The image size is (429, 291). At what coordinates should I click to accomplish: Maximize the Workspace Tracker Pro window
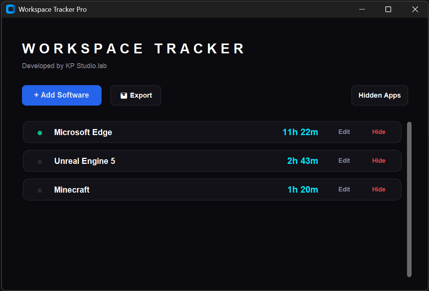coord(388,9)
